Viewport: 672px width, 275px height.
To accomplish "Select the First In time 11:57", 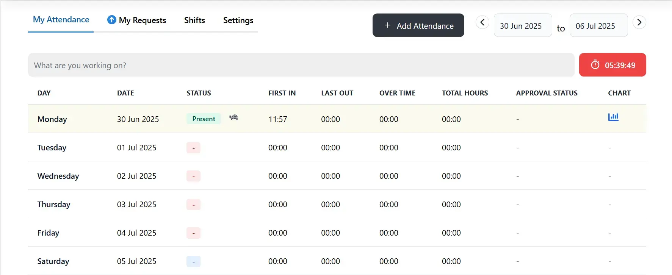I will 278,119.
